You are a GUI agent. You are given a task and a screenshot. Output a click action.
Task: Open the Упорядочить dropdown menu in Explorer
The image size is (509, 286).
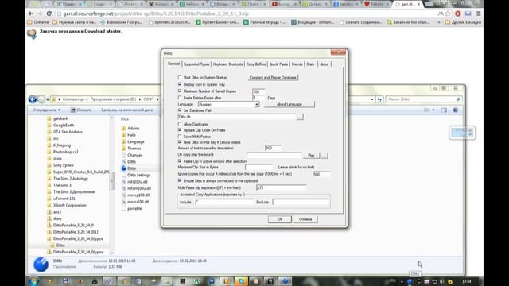(x=47, y=110)
